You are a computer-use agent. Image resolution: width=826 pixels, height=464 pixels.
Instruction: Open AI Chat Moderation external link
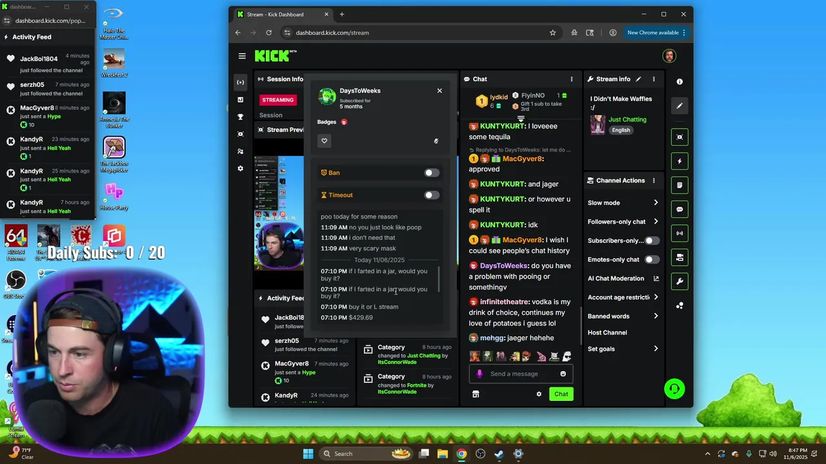point(656,278)
